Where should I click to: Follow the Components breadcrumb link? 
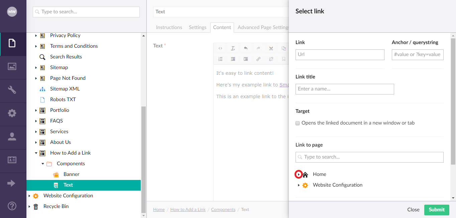click(x=223, y=210)
